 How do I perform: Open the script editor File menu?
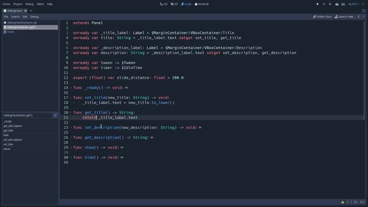tap(6, 17)
